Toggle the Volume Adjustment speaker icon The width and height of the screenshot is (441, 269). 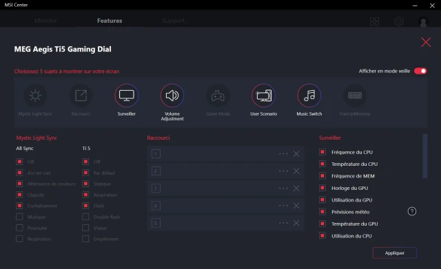(172, 96)
